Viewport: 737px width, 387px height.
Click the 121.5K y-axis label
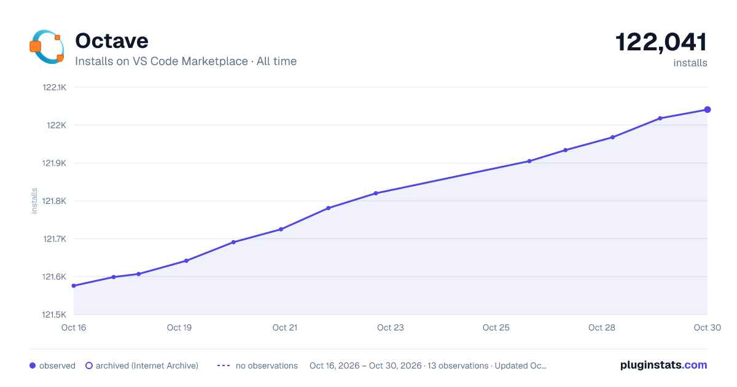(54, 315)
